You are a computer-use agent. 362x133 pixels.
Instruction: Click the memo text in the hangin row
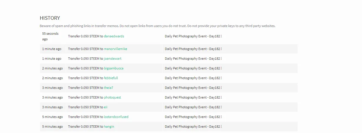(193, 127)
